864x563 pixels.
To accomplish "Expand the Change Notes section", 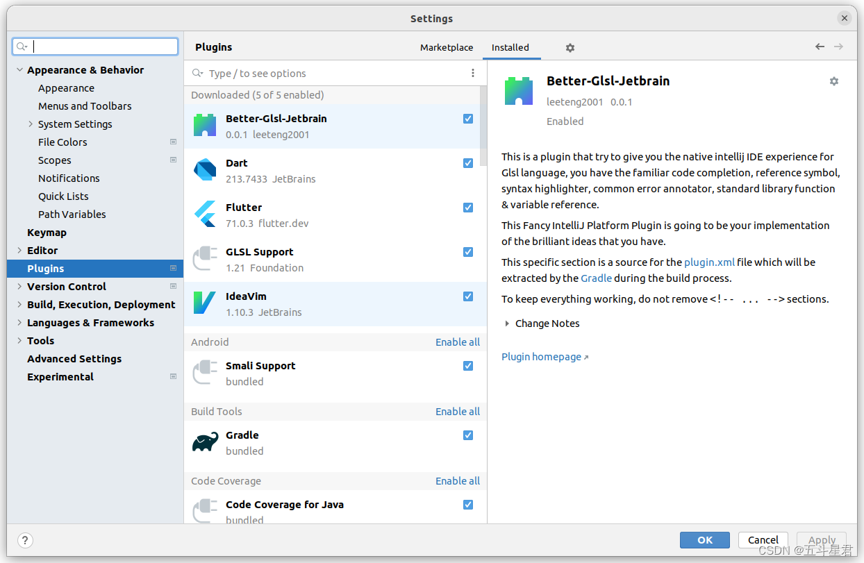I will click(x=508, y=323).
